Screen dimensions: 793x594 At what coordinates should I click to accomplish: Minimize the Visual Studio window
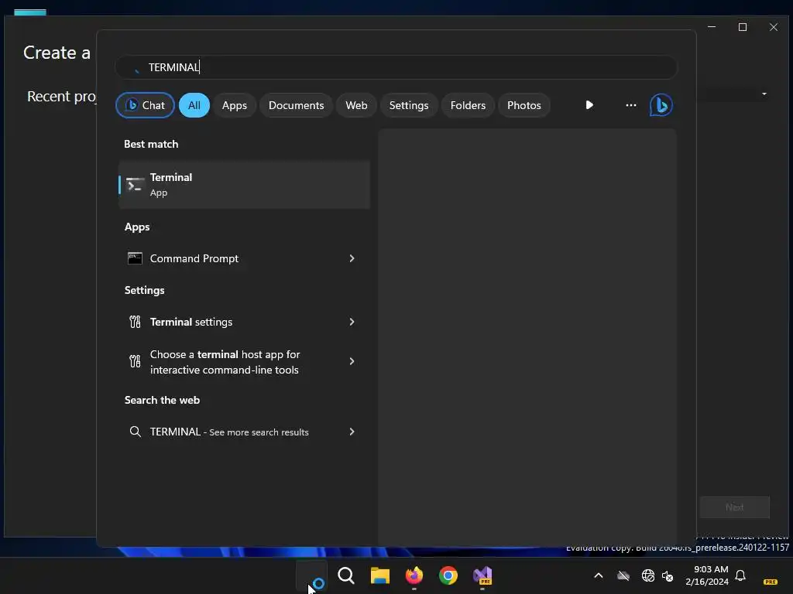point(712,27)
